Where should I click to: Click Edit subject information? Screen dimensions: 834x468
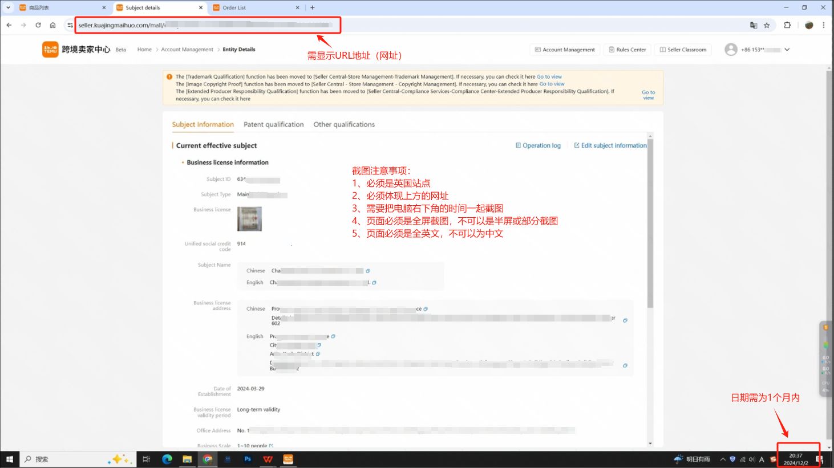click(610, 145)
